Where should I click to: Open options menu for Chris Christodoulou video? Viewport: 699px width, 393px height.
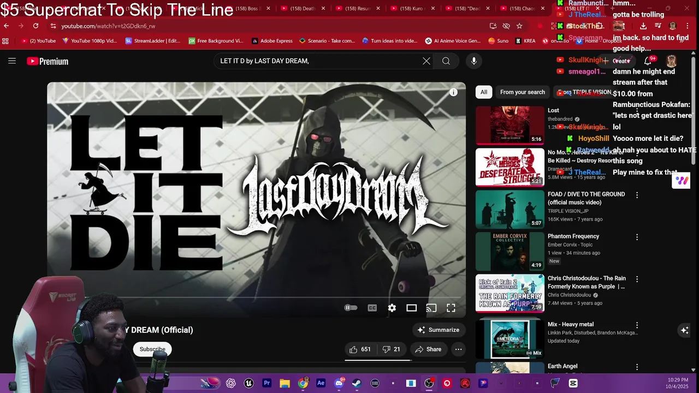pos(637,279)
